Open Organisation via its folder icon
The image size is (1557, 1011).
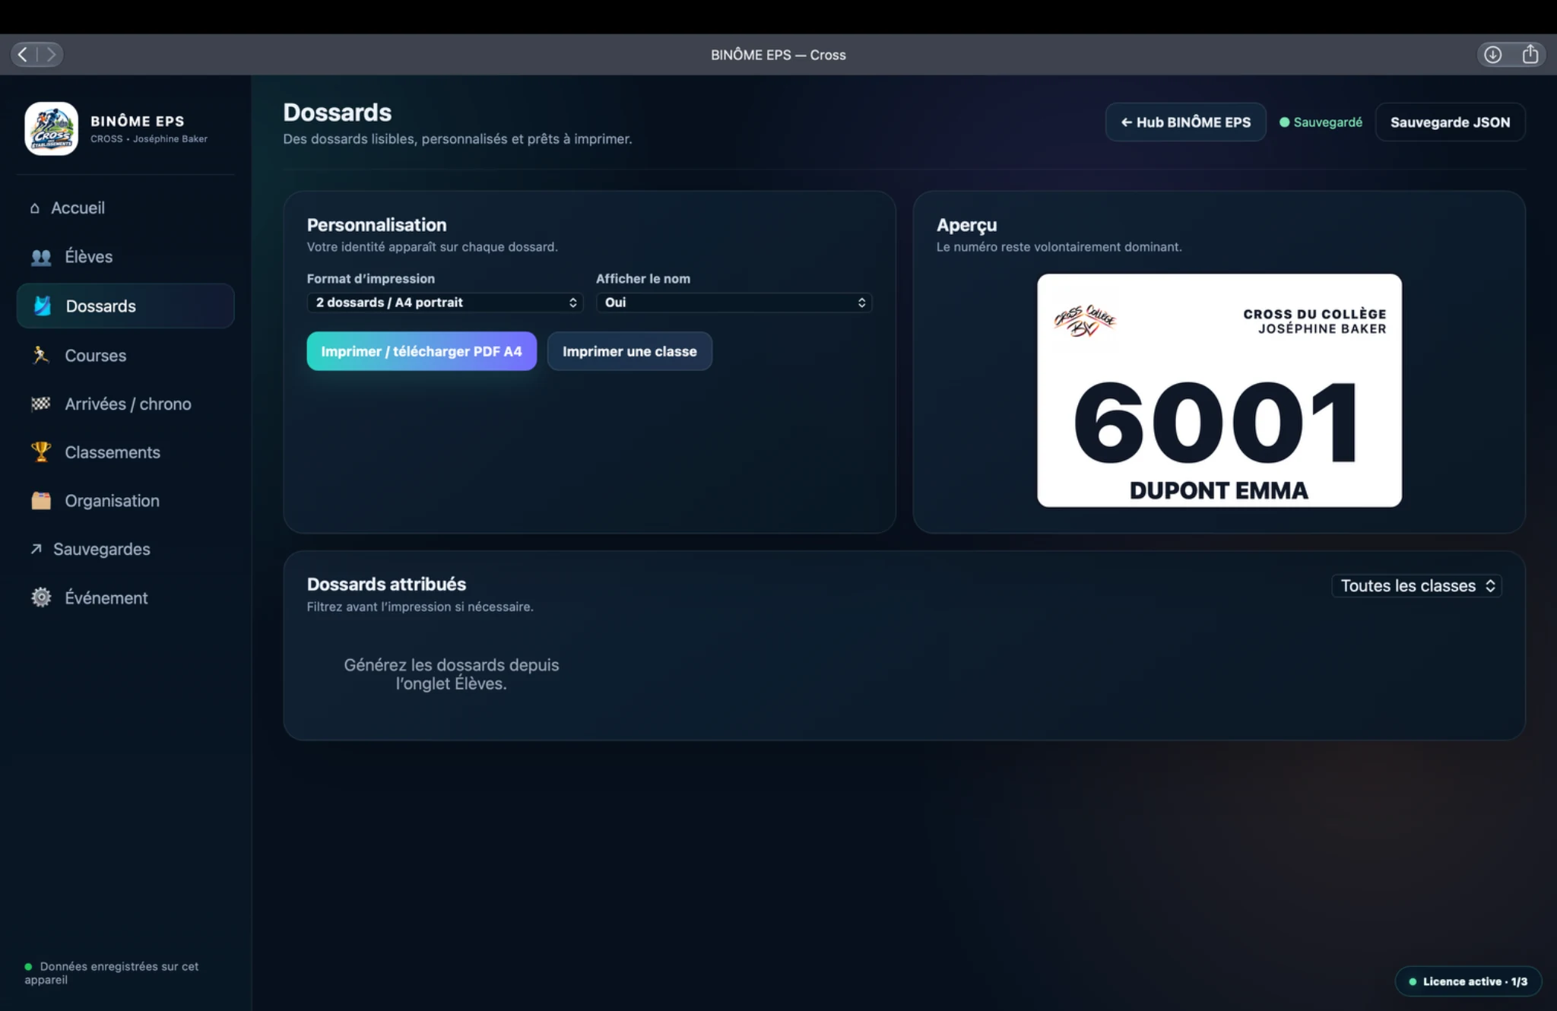pyautogui.click(x=41, y=501)
